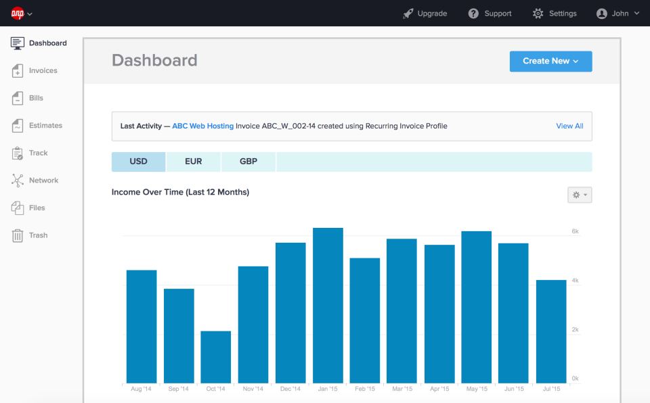Click the Bills document icon
This screenshot has width=650, height=403.
(18, 98)
